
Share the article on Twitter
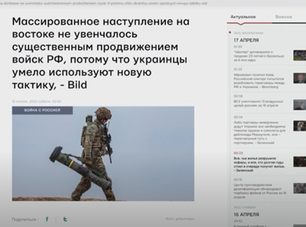click(65, 219)
